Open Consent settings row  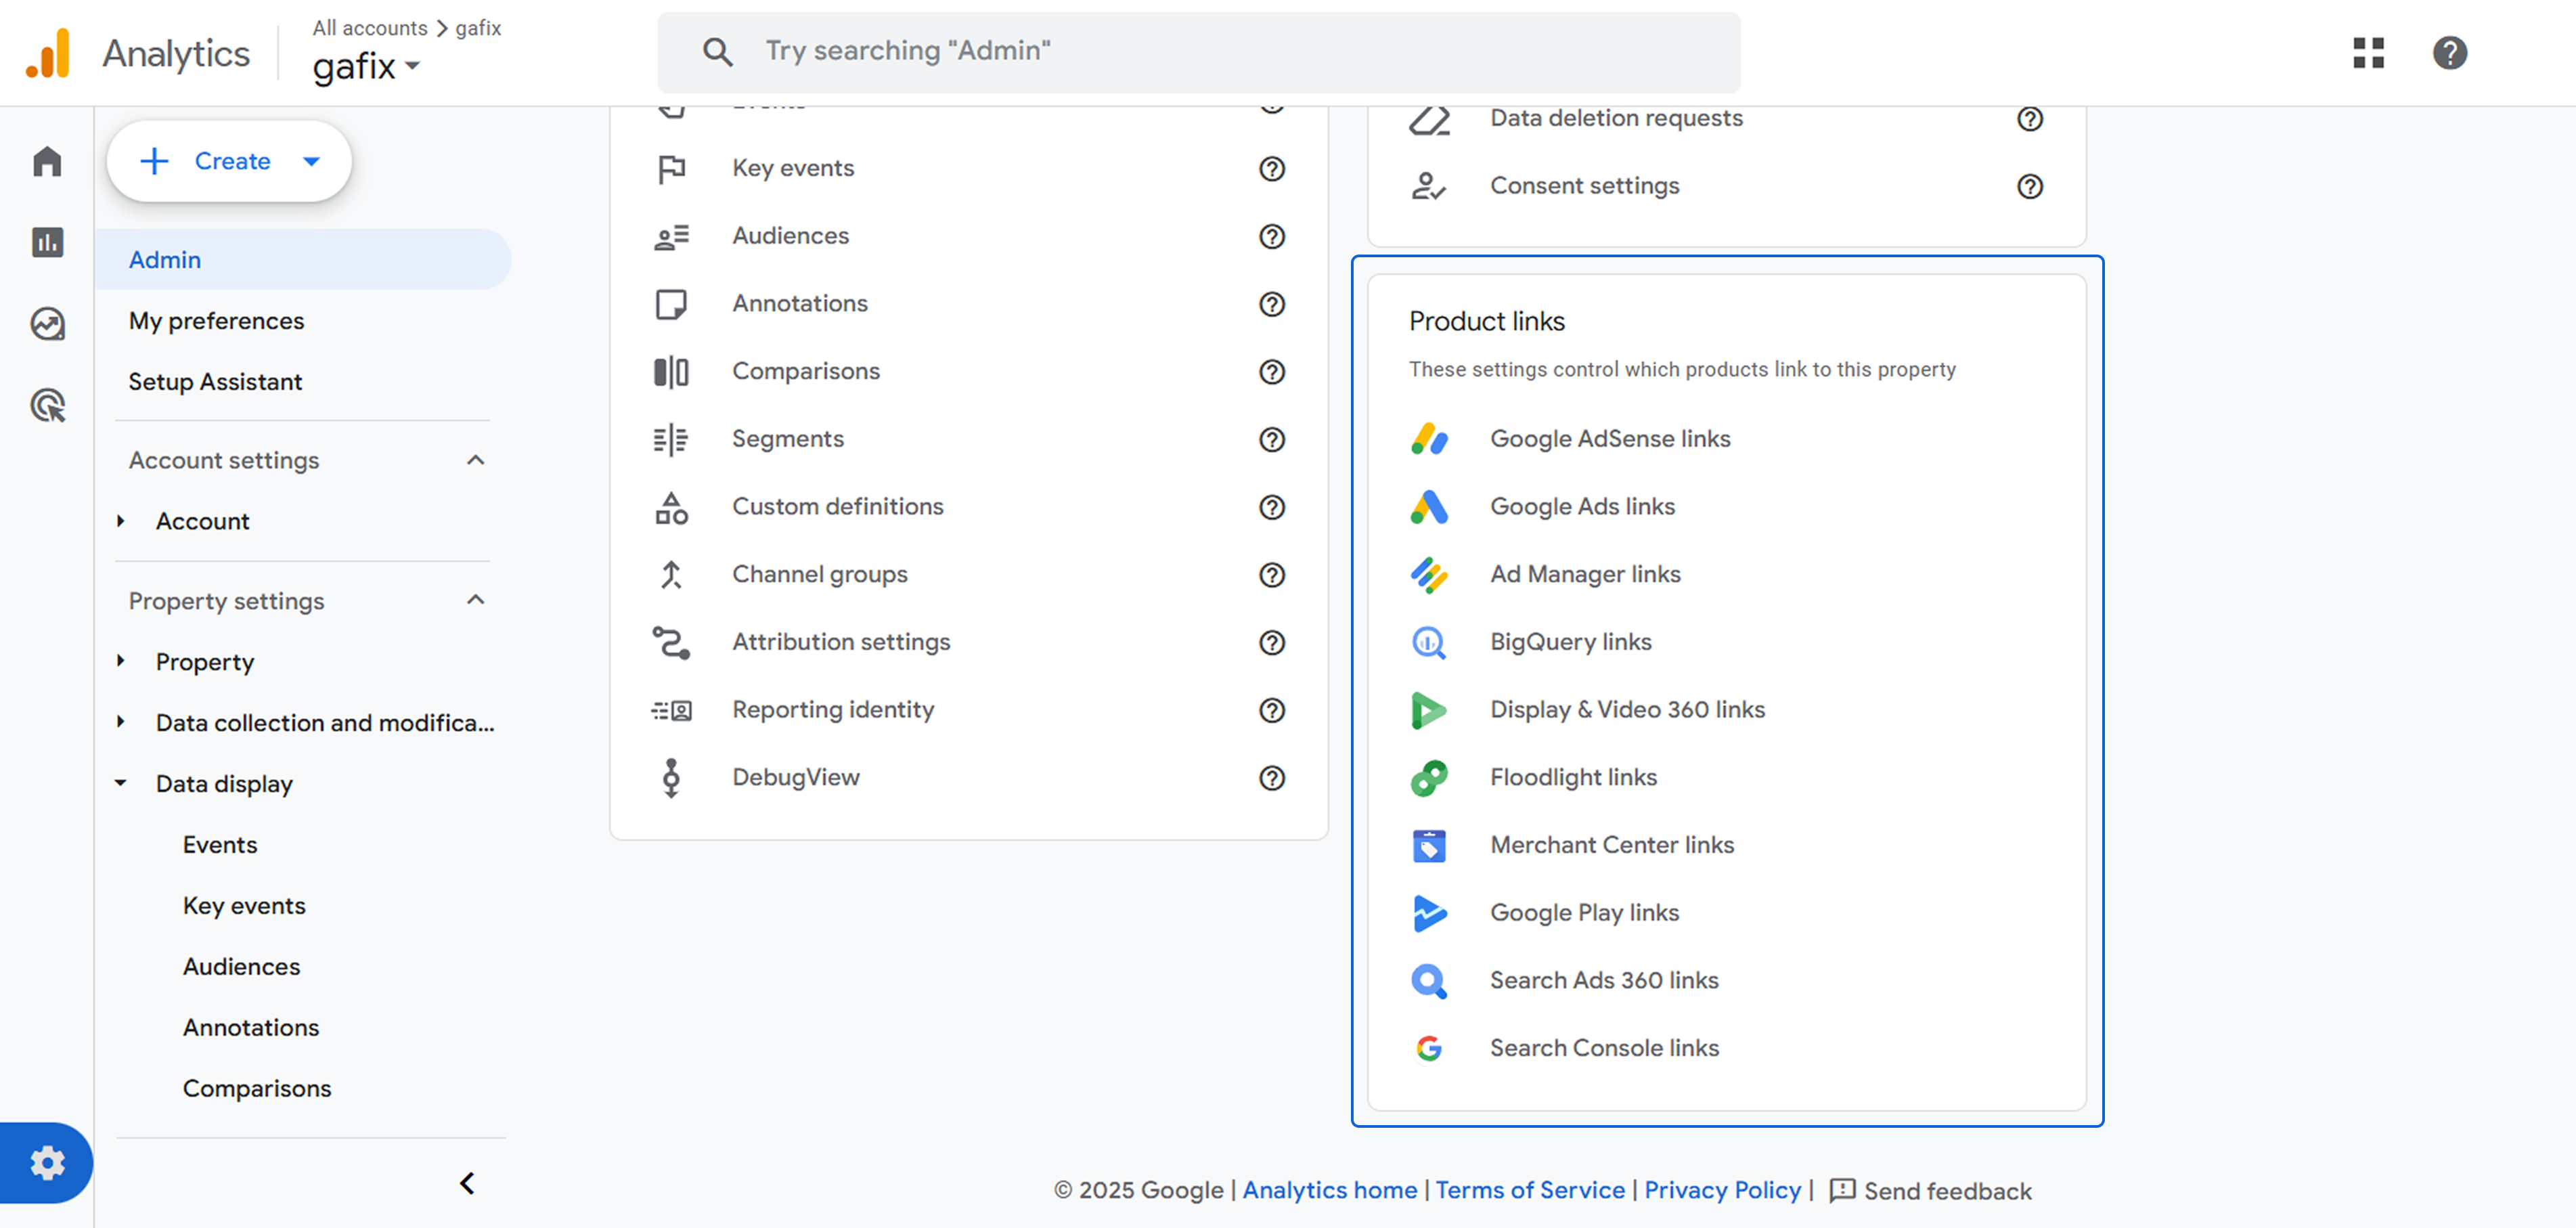[x=1726, y=186]
